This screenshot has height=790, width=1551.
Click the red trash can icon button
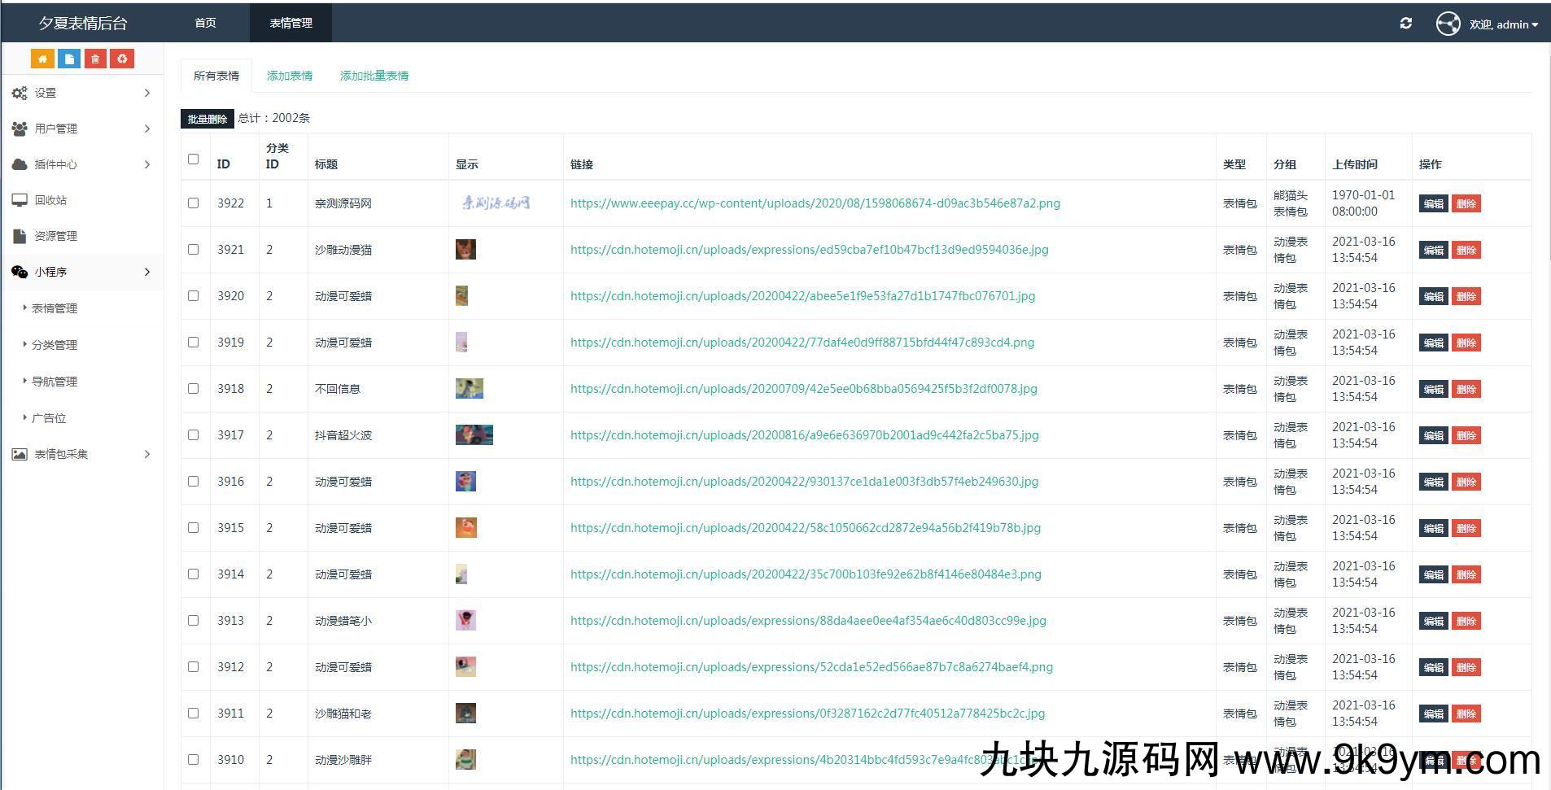pos(95,59)
